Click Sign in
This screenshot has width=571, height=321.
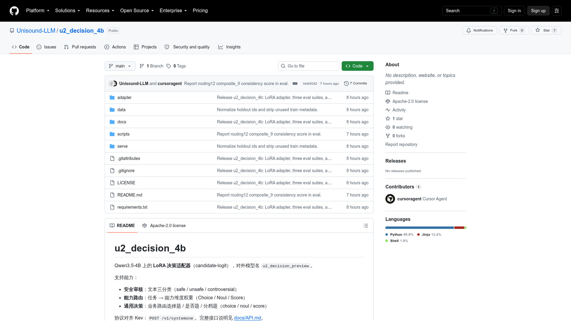514,11
